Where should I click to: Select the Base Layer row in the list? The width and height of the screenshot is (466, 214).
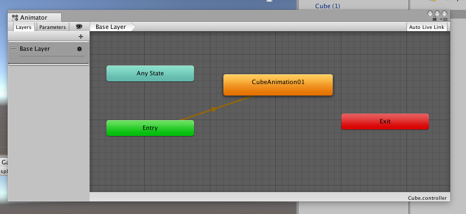(x=49, y=52)
